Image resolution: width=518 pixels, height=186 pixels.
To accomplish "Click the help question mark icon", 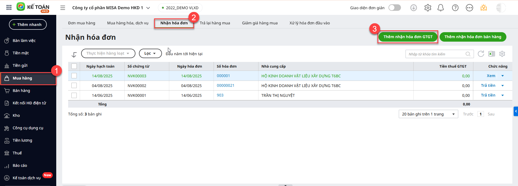I will tap(455, 8).
